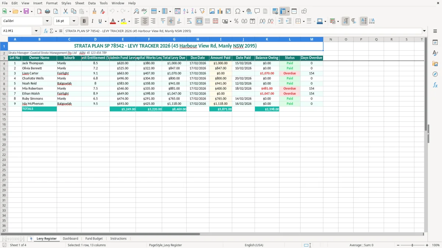Screen dimensions: 442x248
Task: Add a decimal place
Action: point(262,21)
